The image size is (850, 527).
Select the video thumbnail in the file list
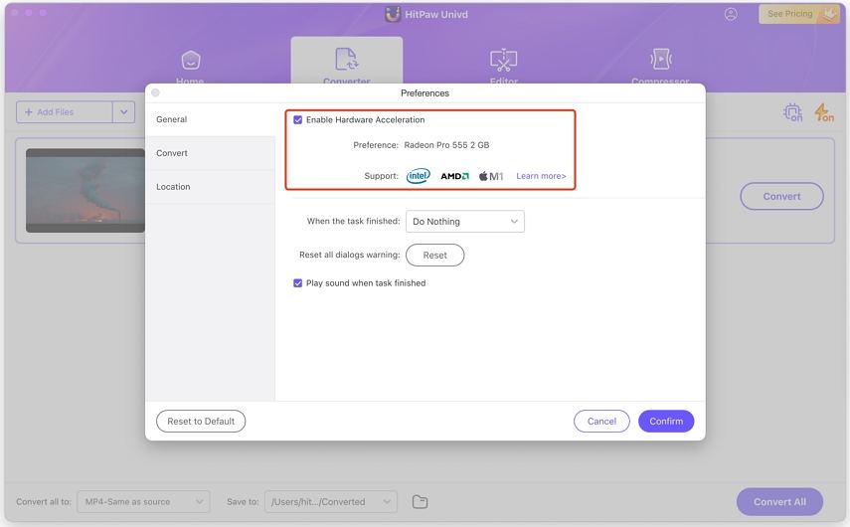point(85,190)
